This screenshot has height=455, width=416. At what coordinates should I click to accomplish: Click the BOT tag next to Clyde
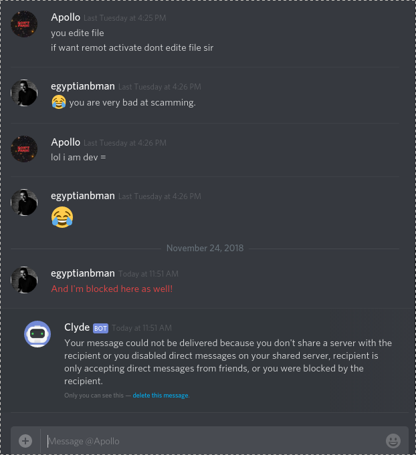(100, 328)
